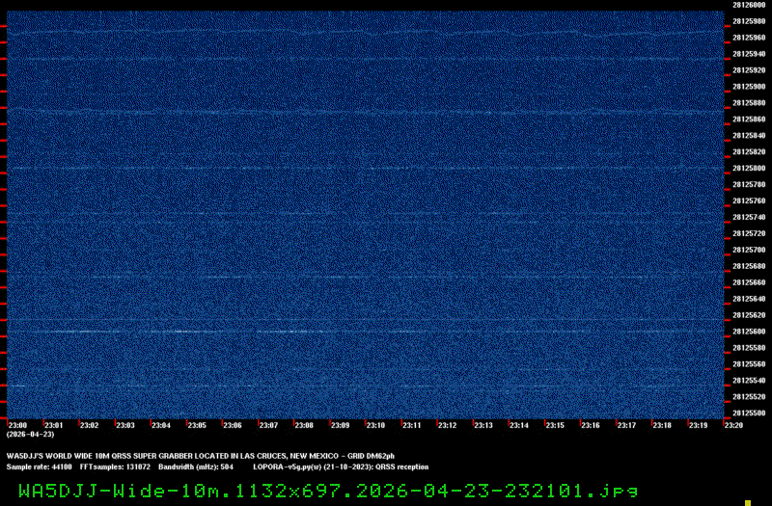Select the 23:17 time axis marker
The width and height of the screenshot is (772, 506).
click(x=626, y=425)
